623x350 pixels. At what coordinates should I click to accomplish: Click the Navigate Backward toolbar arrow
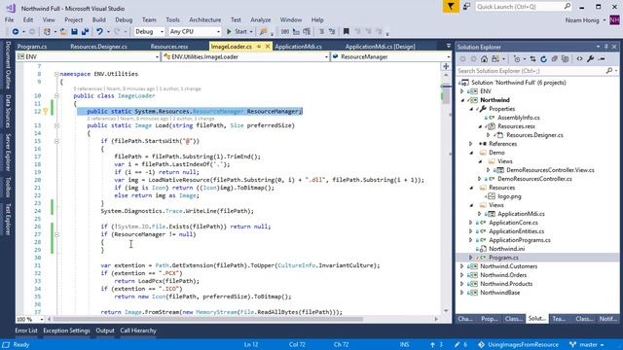[x=16, y=31]
